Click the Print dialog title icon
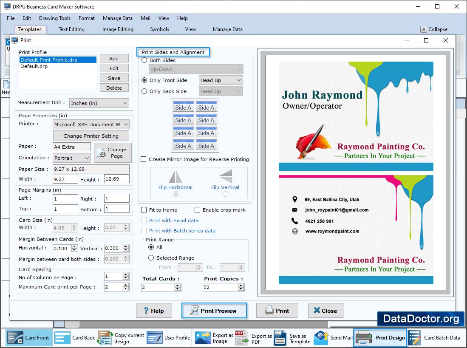 15,40
